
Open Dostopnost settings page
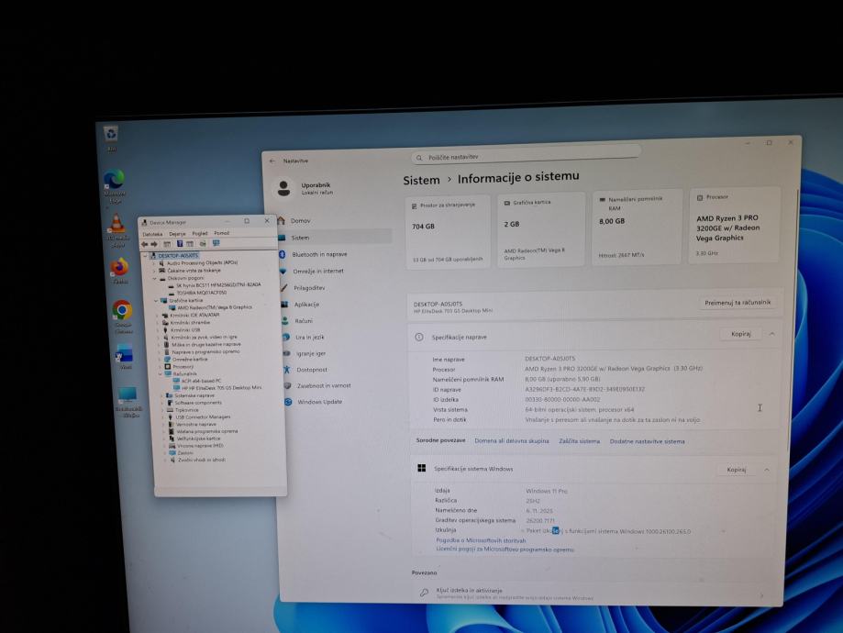312,370
